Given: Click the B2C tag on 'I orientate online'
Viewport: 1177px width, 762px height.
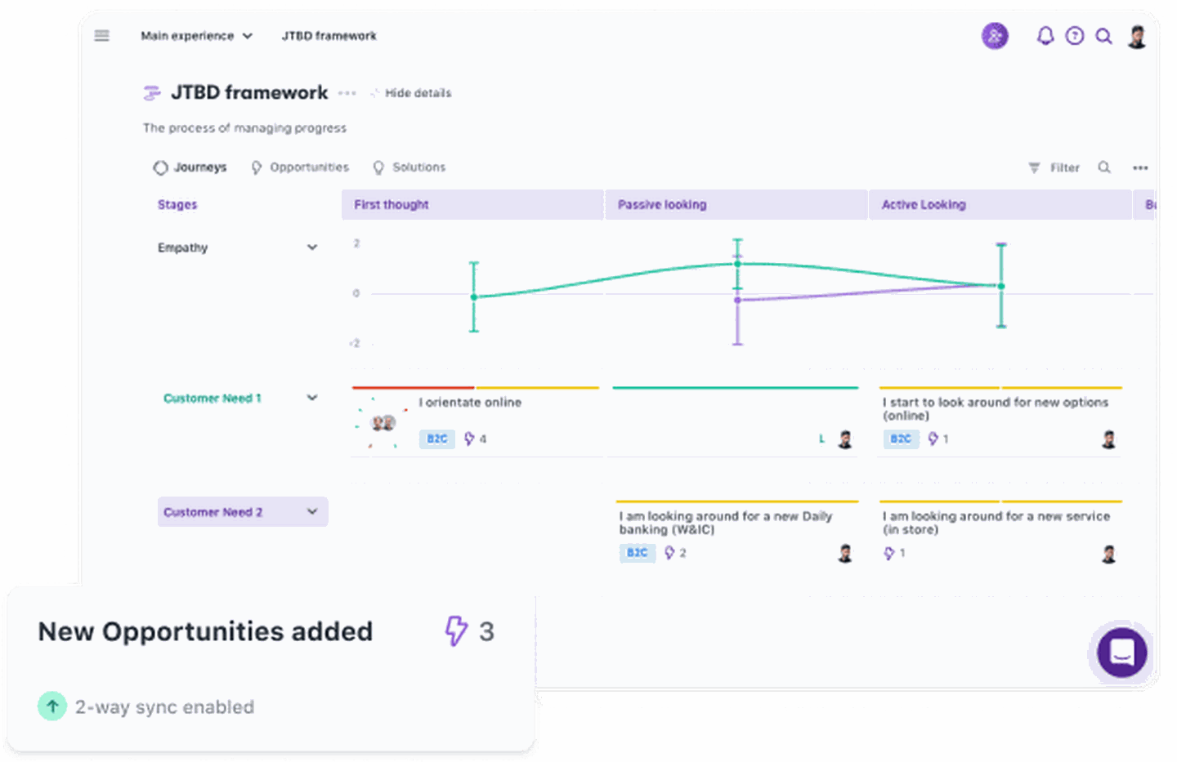Looking at the screenshot, I should coord(436,439).
